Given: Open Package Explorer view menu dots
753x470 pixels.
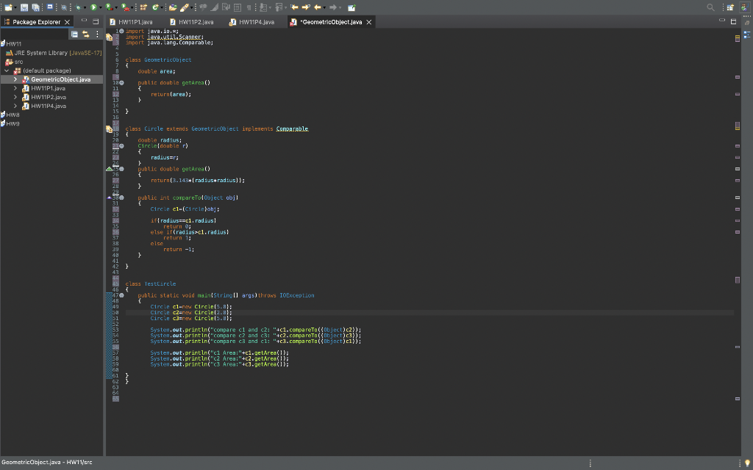Looking at the screenshot, I should (97, 34).
